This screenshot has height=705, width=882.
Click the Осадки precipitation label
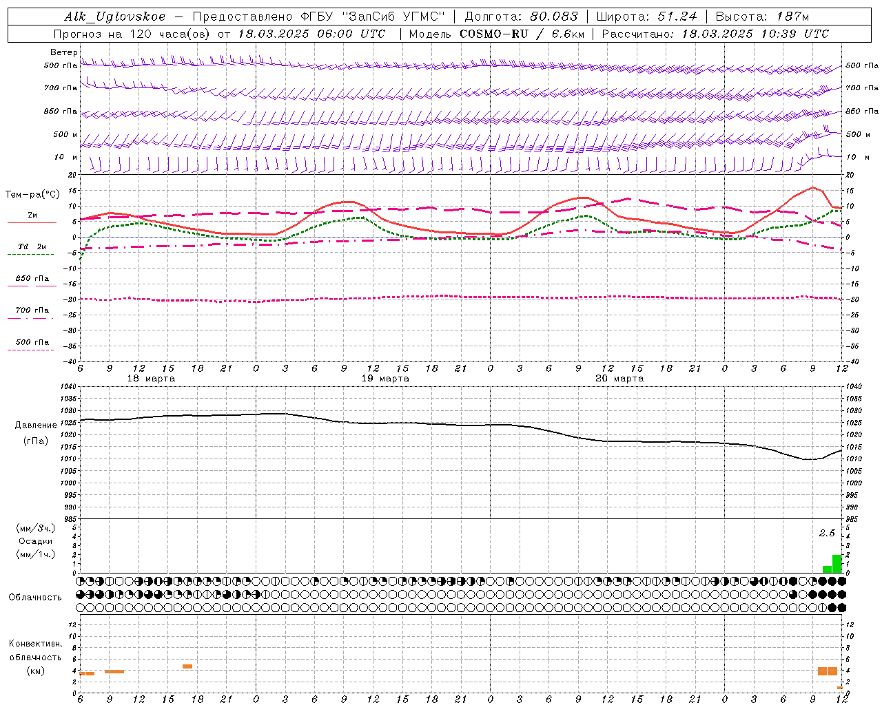point(35,541)
